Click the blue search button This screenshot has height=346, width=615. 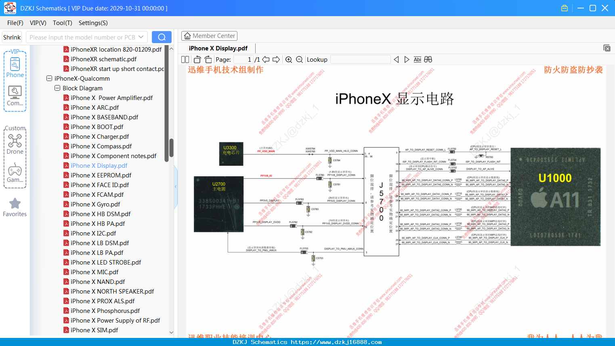point(162,37)
